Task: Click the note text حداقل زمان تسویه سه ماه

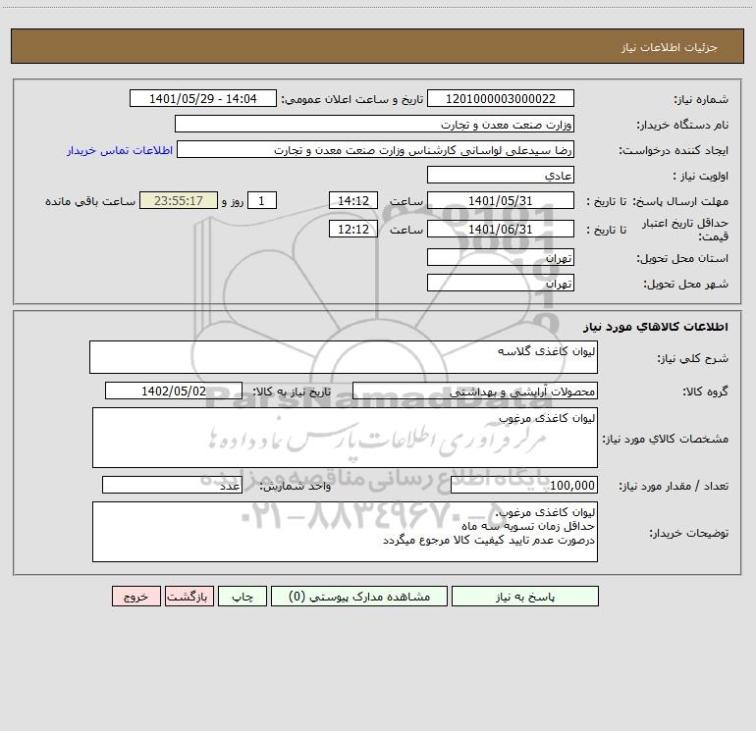Action: coord(528,526)
